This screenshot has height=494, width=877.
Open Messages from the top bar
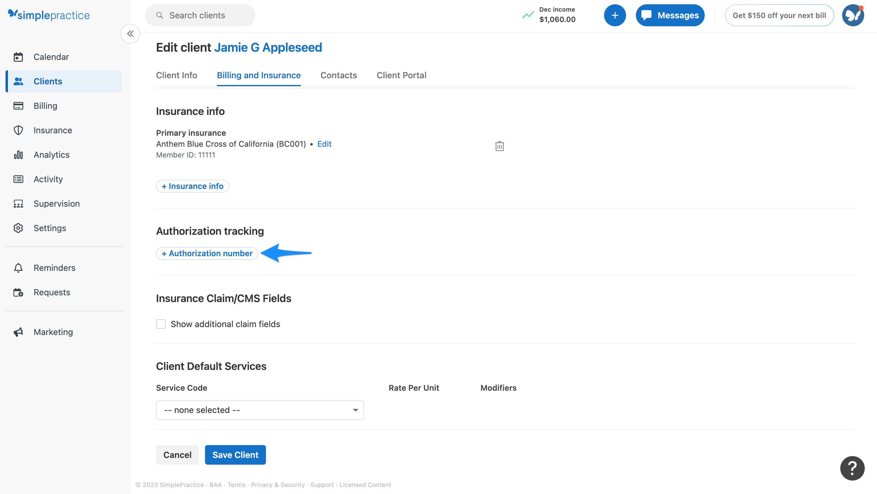click(670, 15)
